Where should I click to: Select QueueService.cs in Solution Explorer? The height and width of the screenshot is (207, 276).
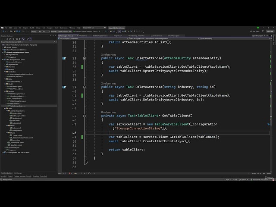tap(16, 103)
